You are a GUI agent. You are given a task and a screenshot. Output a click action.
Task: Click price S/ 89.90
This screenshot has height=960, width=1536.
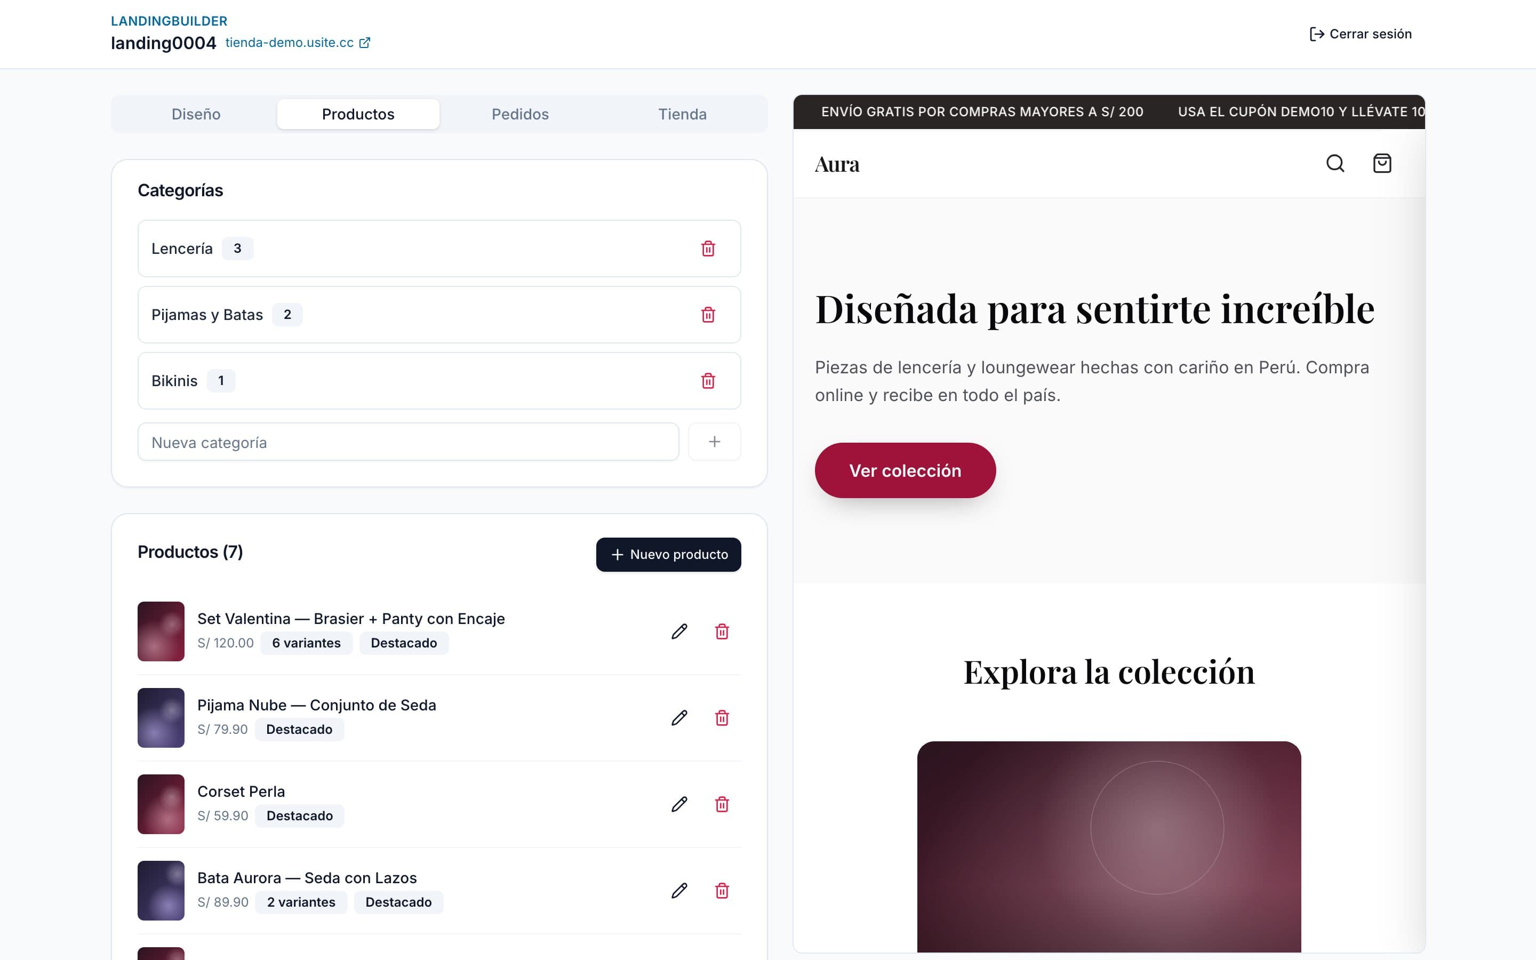[222, 901]
